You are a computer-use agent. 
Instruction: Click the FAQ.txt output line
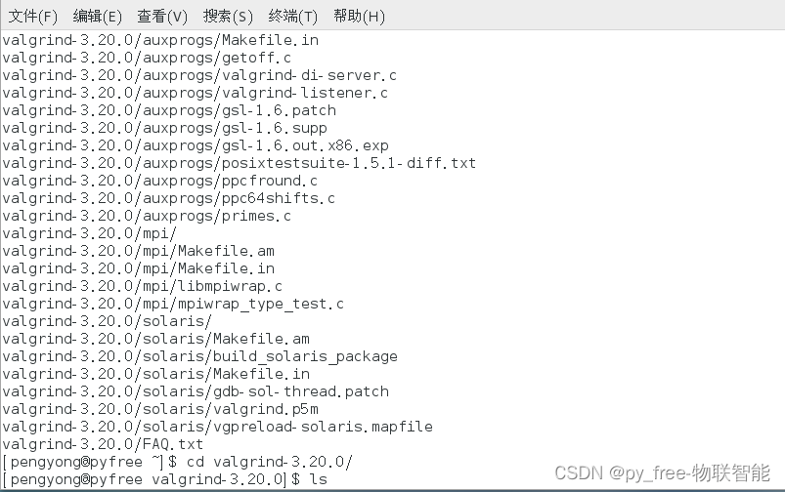tap(103, 444)
